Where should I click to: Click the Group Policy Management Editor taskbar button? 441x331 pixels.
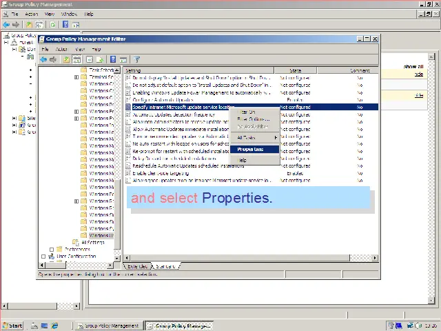[x=179, y=325]
